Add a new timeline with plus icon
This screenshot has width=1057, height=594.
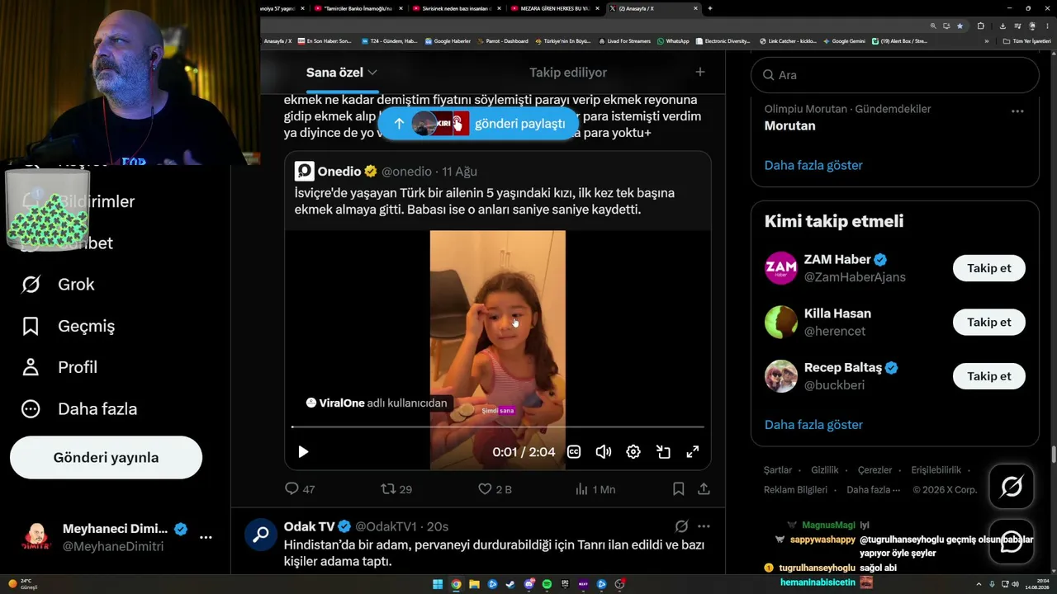click(x=700, y=72)
